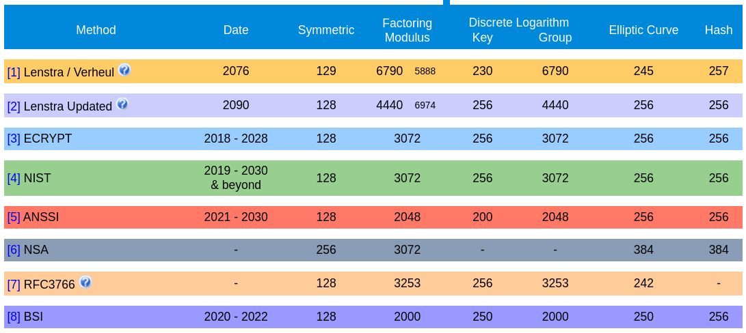Open reference link [2]
This screenshot has width=746, height=333.
pos(14,106)
